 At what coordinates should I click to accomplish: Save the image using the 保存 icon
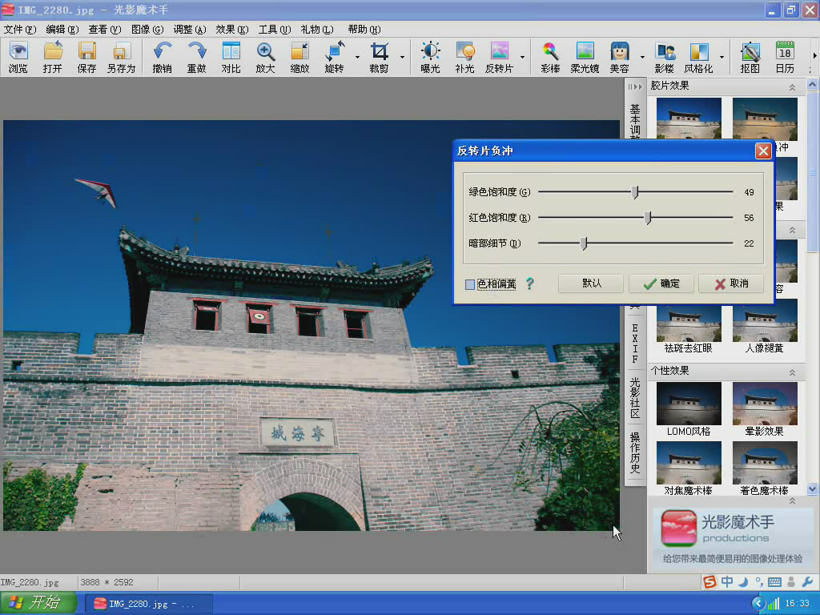click(x=86, y=57)
